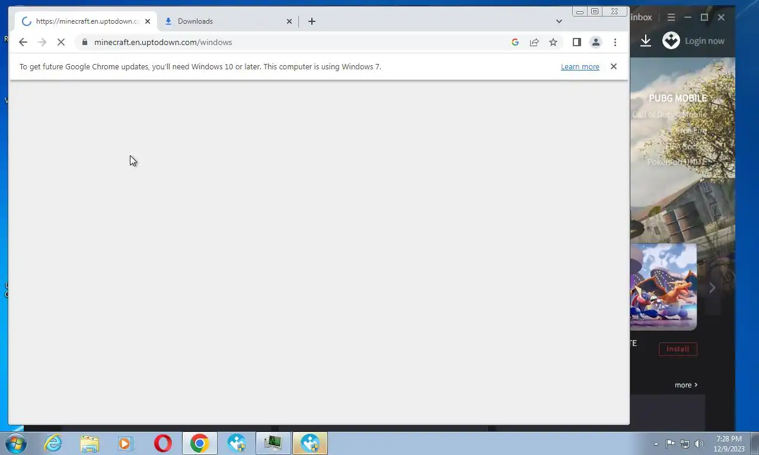Launch Opera browser from taskbar
This screenshot has width=759, height=455.
click(x=162, y=443)
